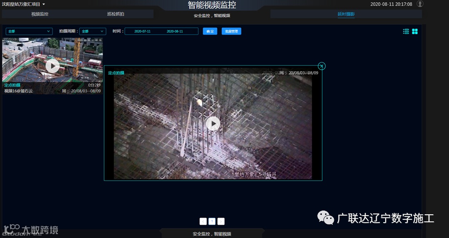Click the 2020-08-11 20:17:08 clock text

(x=391, y=4)
